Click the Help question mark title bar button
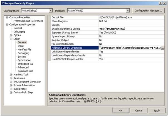This screenshot has height=116, width=168. click(x=161, y=3)
